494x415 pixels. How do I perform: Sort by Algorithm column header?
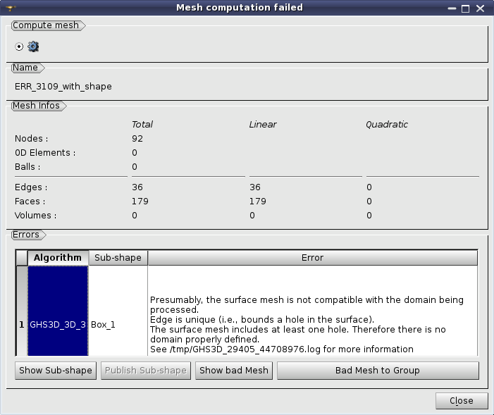[58, 258]
